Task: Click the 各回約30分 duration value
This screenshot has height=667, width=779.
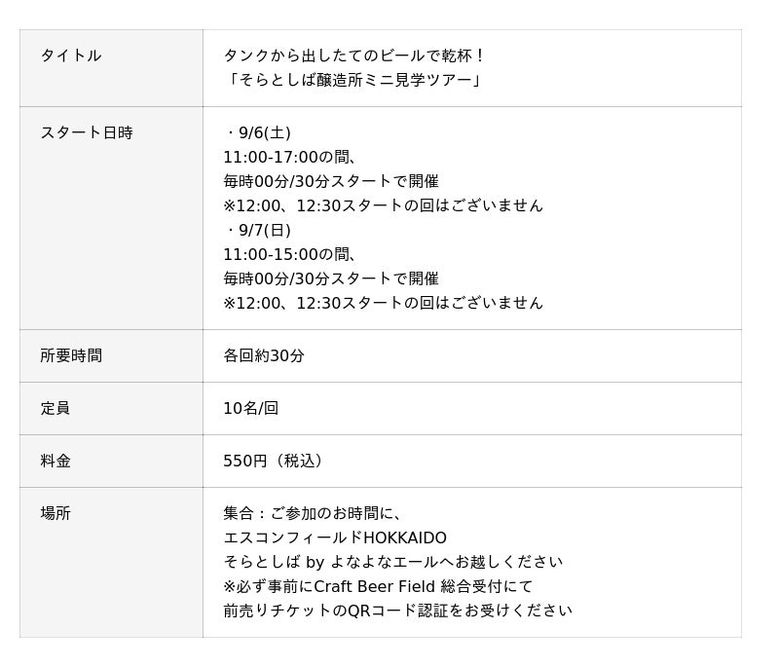Action: [x=264, y=355]
